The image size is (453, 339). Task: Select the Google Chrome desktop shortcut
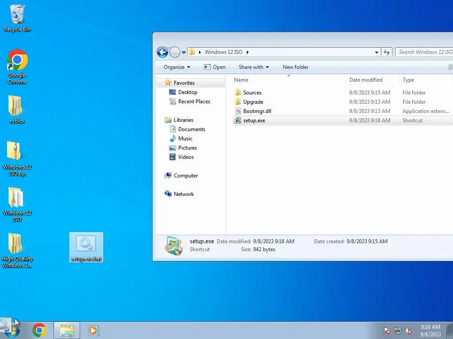[x=17, y=67]
